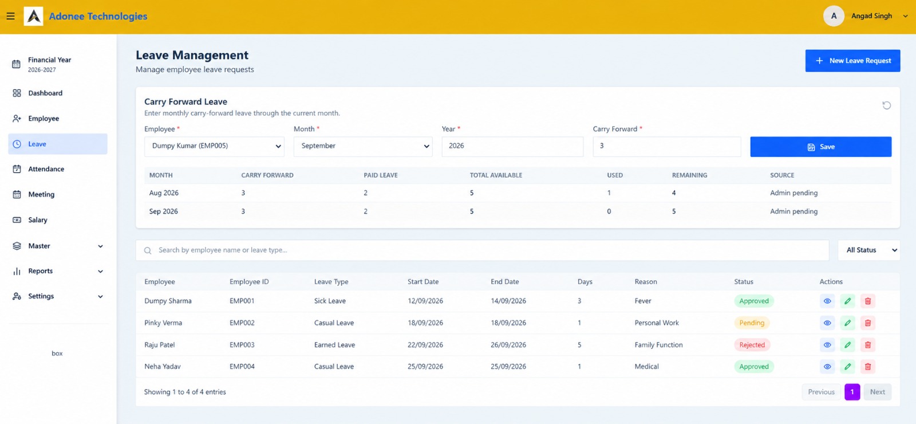916x424 pixels.
Task: Open the All Status filter dropdown
Action: tap(869, 250)
